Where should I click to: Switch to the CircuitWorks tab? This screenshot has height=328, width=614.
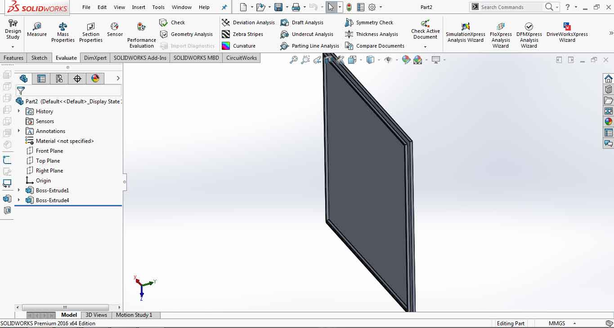(x=242, y=58)
